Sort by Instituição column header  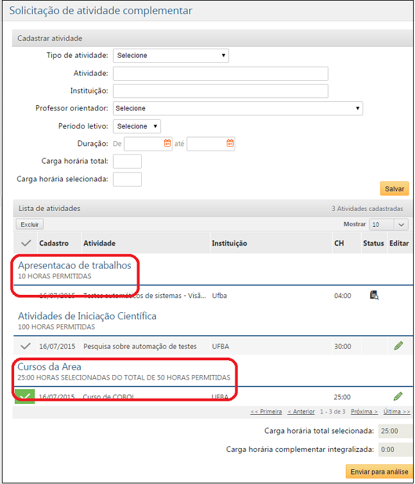coord(229,243)
